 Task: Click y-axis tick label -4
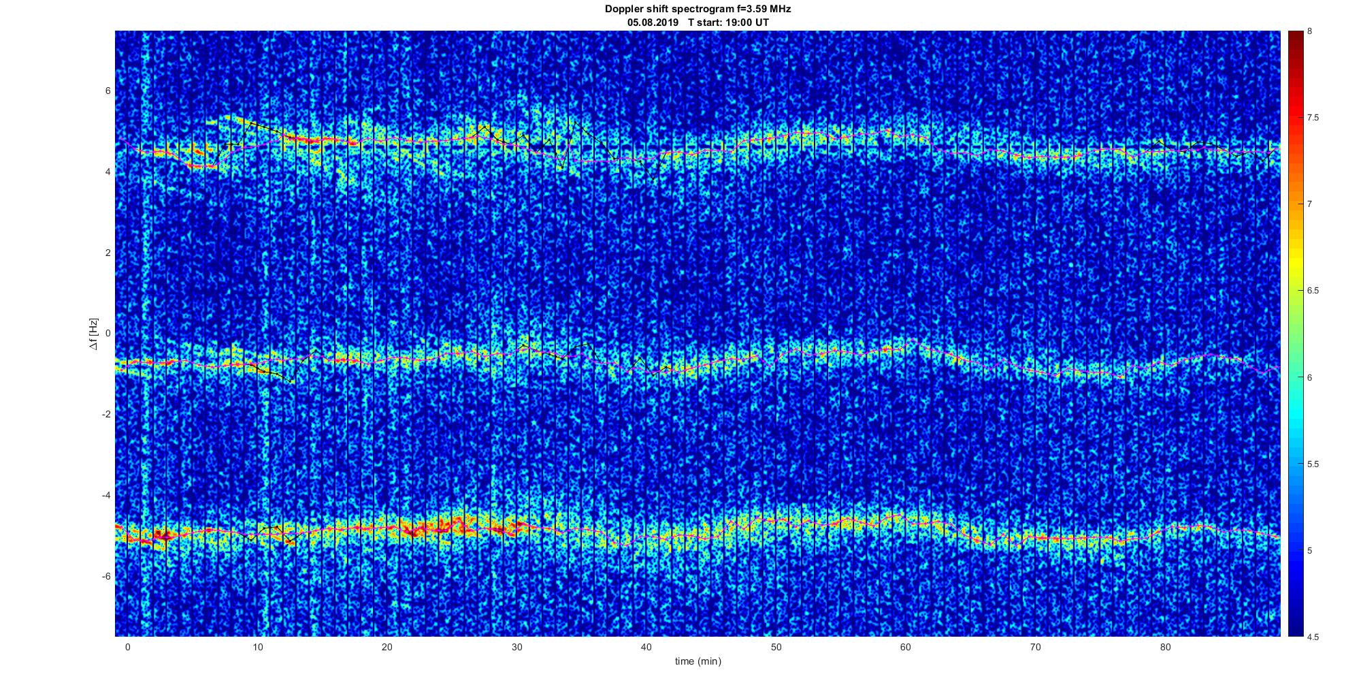(107, 496)
